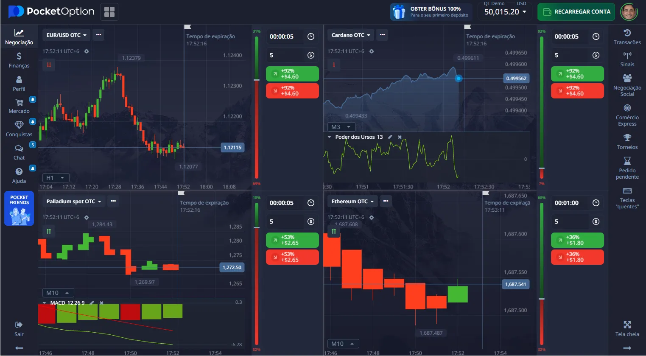Click the dollar icon in Cardano amount field
Viewport: 646px width, 356px height.
pyautogui.click(x=596, y=55)
